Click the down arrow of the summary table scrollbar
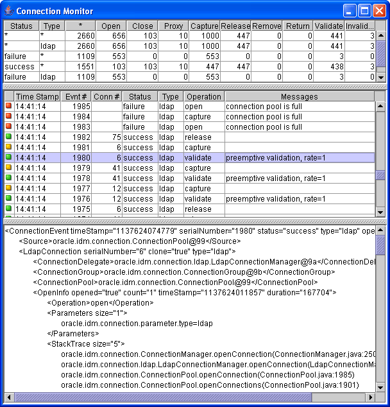This screenshot has width=390, height=407. pos(380,77)
